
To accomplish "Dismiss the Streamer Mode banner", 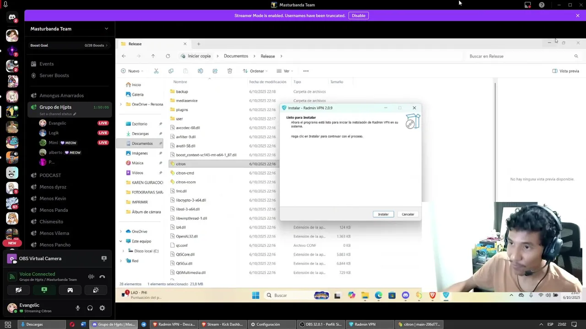I will pos(578,16).
